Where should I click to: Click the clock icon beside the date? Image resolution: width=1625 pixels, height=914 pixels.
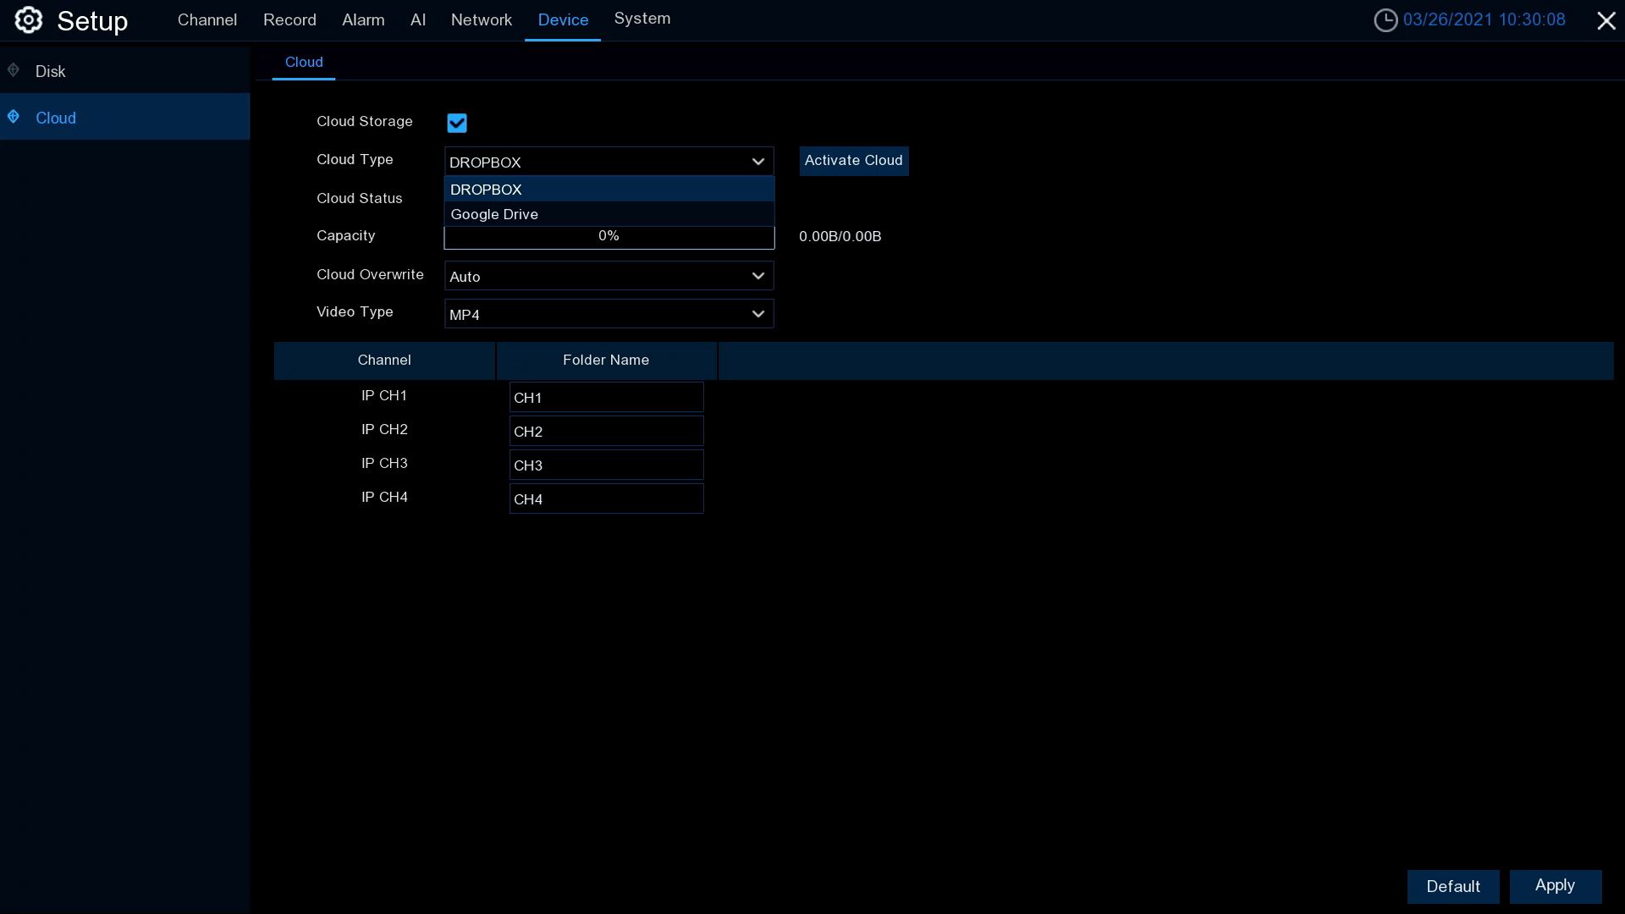point(1385,20)
